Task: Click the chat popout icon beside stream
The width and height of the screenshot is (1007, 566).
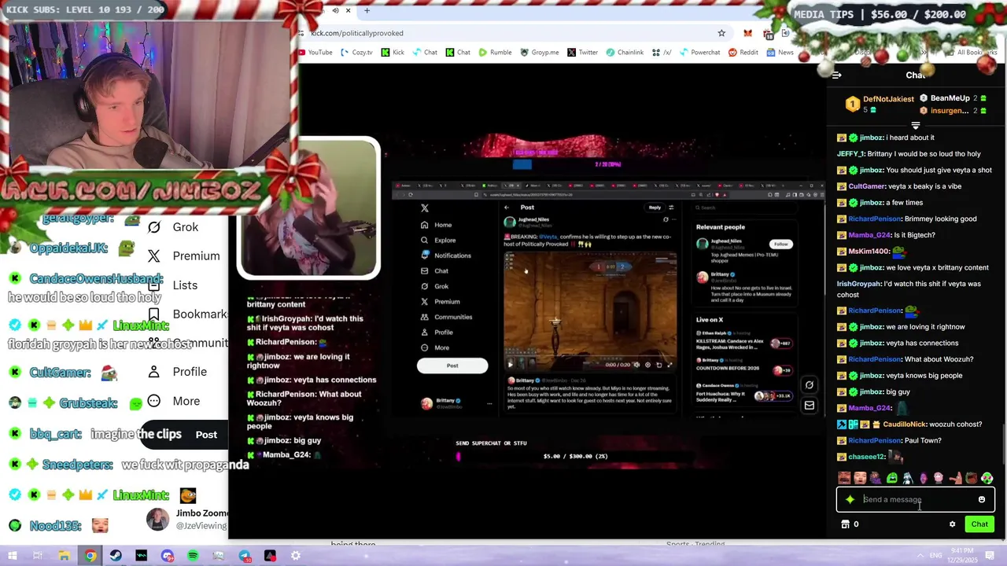Action: [809, 385]
